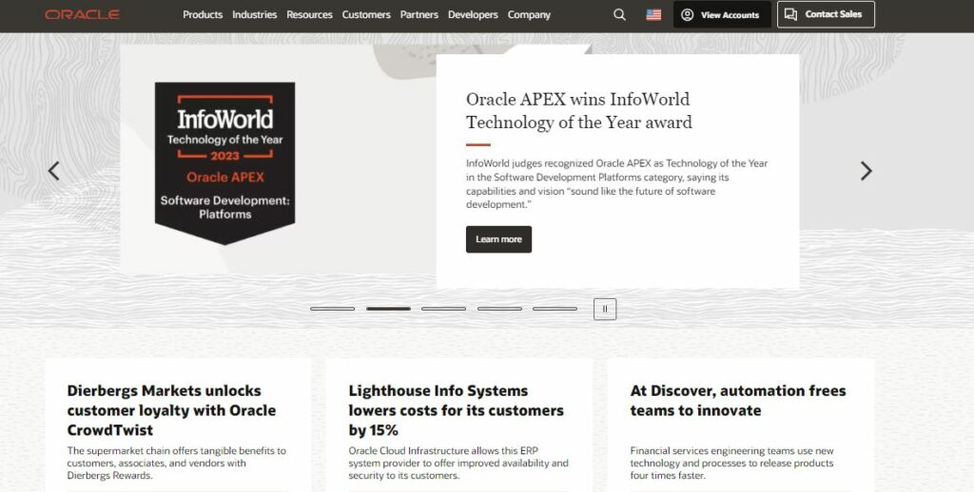
Task: Open Discover automation story
Action: (738, 400)
